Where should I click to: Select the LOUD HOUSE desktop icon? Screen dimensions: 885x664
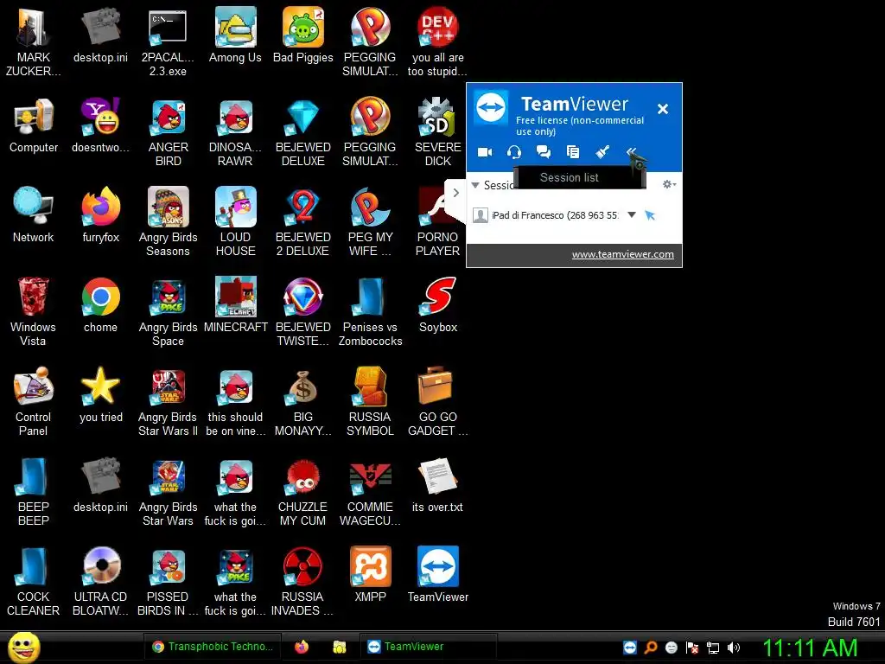[x=235, y=222]
